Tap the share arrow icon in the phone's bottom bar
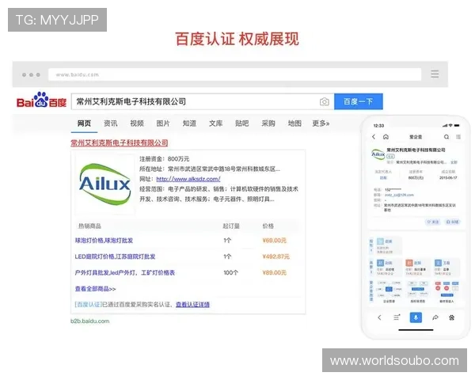475x380 pixels. 435,317
